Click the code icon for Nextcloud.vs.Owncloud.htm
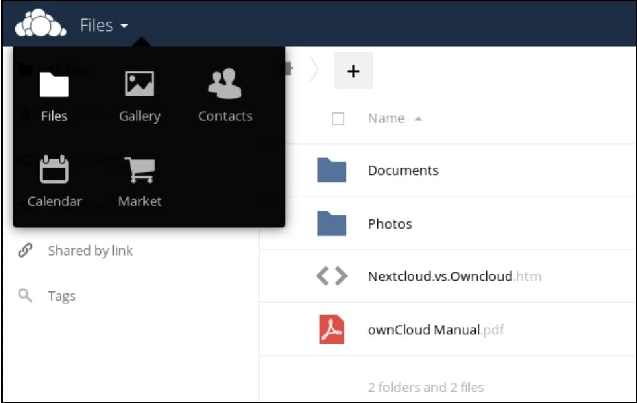This screenshot has height=403, width=637. 332,276
